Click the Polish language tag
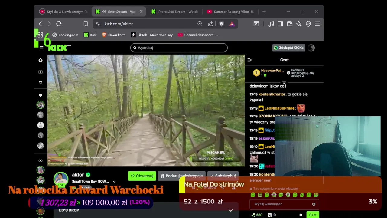Image resolution: width=387 pixels, height=218 pixels. pos(85,188)
